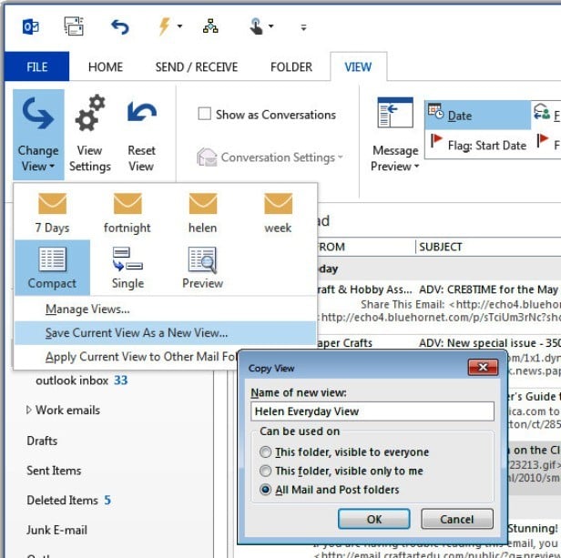Choose the fortnight custom view
Viewport: 561px width, 558px height.
point(127,213)
